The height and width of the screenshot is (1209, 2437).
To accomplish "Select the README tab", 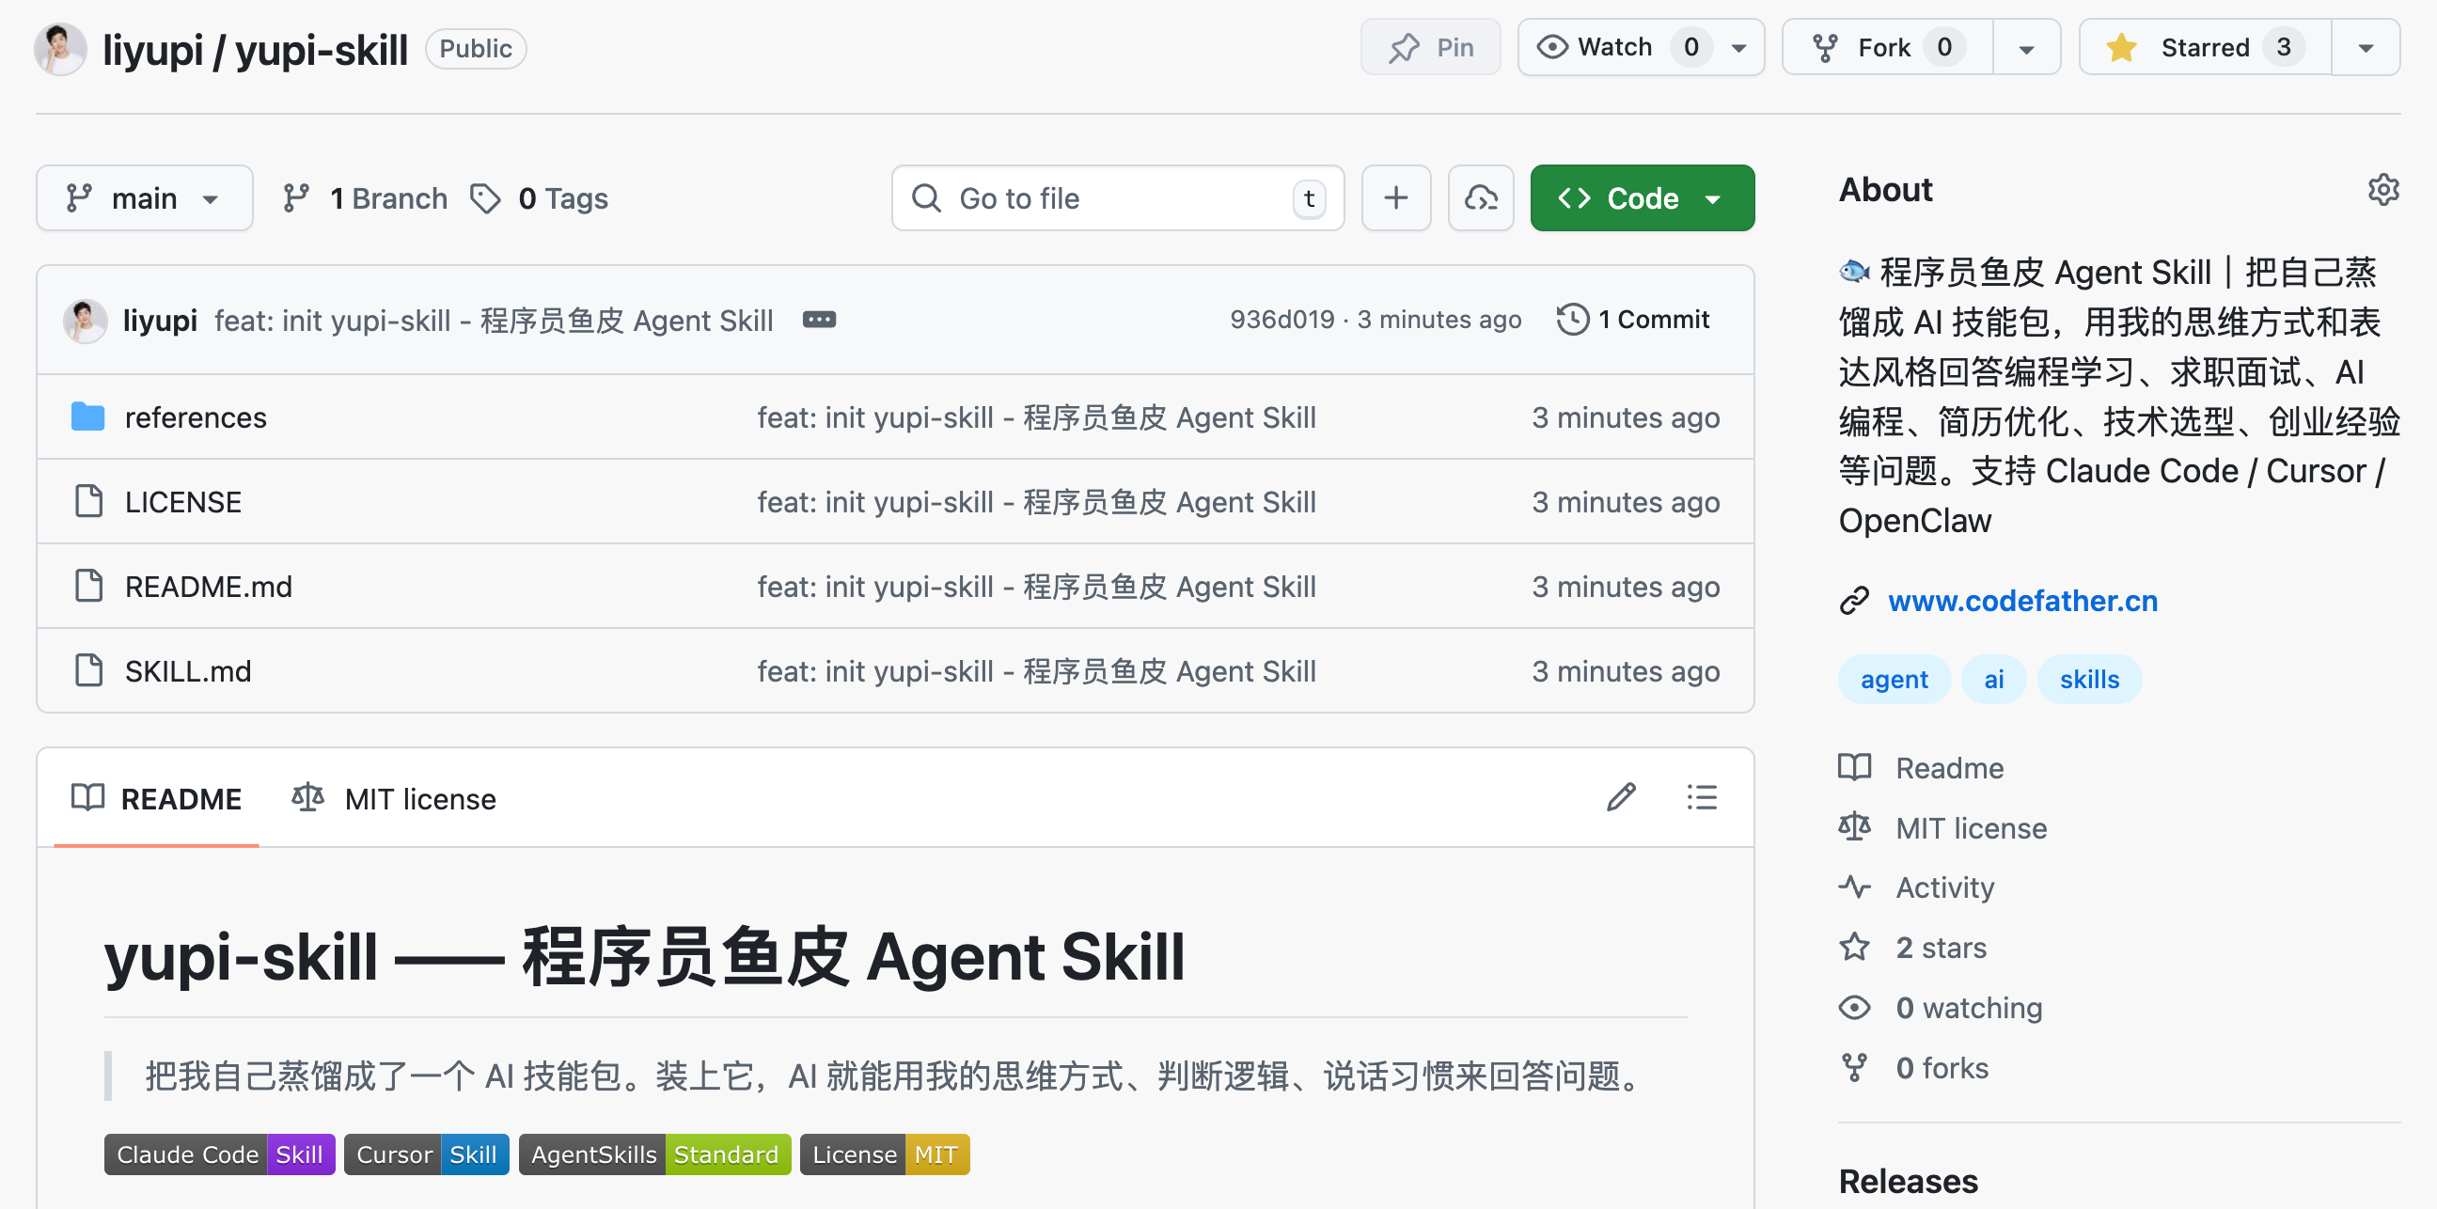I will [x=157, y=798].
